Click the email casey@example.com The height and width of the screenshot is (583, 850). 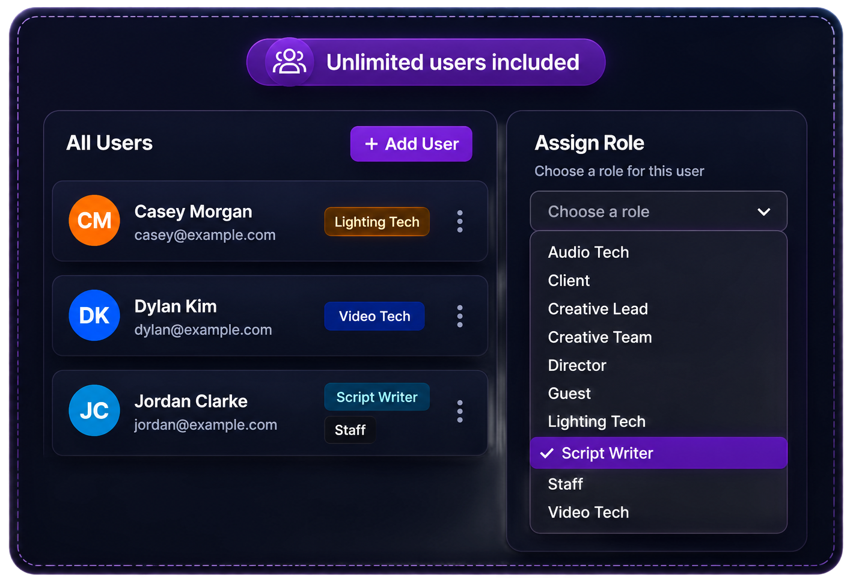pyautogui.click(x=205, y=235)
